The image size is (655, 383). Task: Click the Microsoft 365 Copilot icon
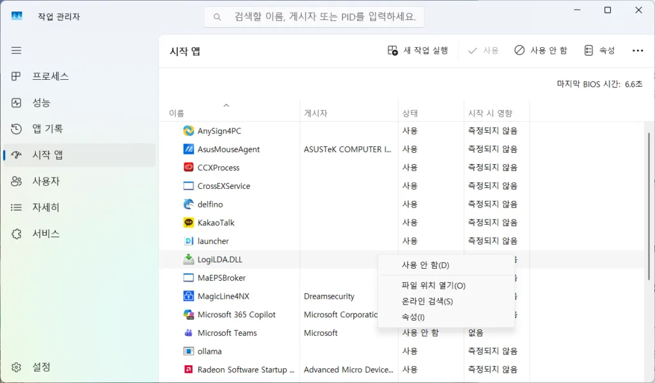click(x=189, y=315)
